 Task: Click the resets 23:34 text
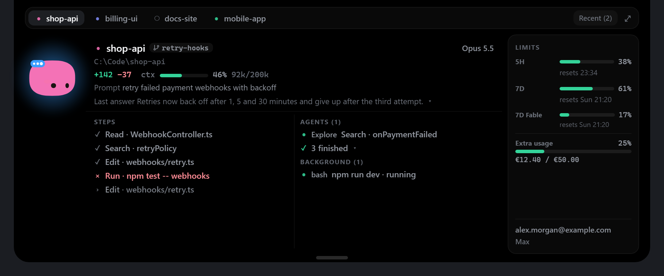(578, 73)
